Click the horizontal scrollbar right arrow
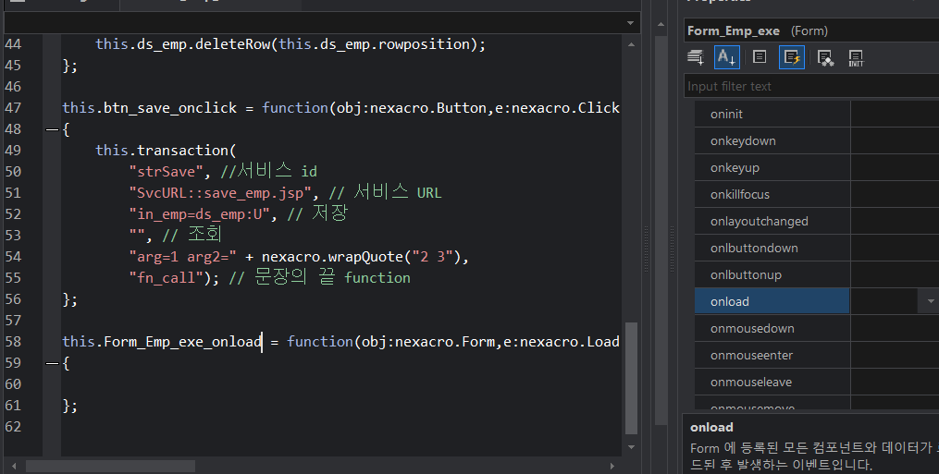This screenshot has height=474, width=939. [x=612, y=466]
